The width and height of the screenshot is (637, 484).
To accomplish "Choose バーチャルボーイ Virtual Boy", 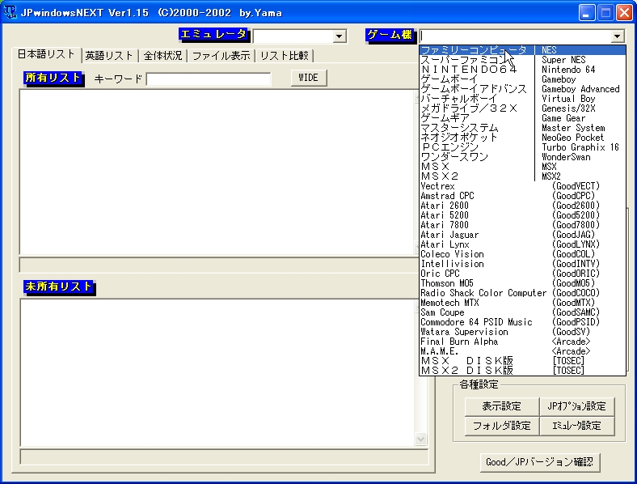I will pyautogui.click(x=522, y=99).
